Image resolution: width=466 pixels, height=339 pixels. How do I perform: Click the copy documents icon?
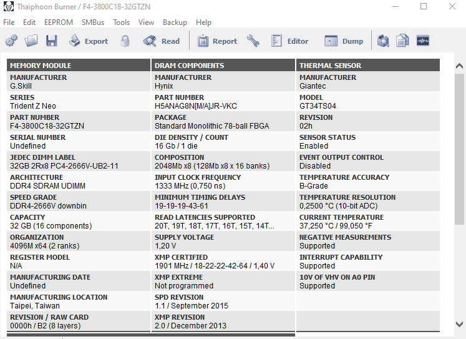pyautogui.click(x=402, y=41)
